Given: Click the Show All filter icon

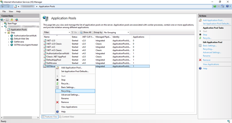Looking at the screenshot, I should (81, 32).
